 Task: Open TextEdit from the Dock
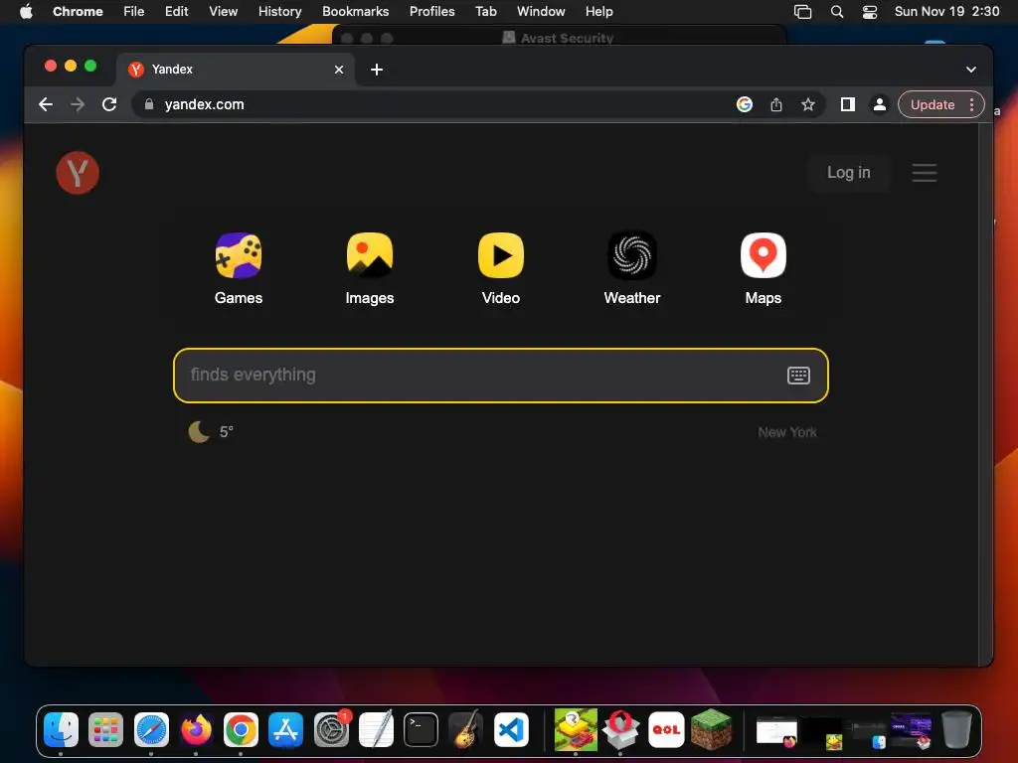[x=376, y=729]
